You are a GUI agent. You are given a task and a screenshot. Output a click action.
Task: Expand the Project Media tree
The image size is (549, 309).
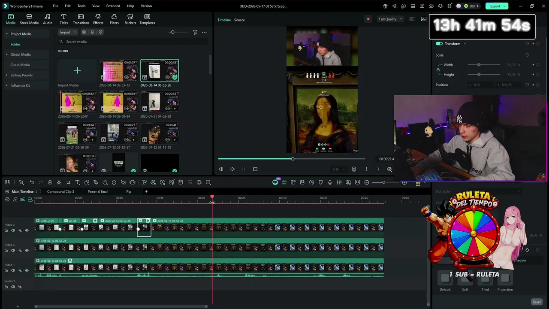tap(7, 34)
